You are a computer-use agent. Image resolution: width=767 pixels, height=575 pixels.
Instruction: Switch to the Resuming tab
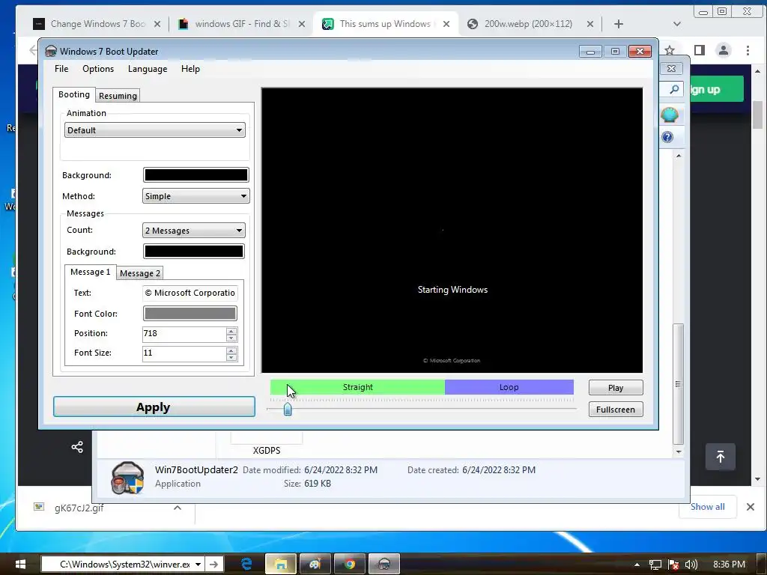click(118, 96)
